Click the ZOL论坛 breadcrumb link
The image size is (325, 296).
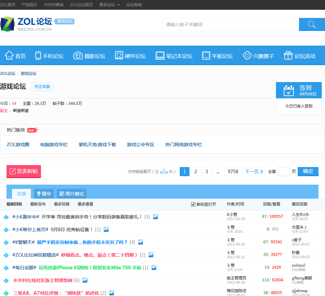(8, 74)
